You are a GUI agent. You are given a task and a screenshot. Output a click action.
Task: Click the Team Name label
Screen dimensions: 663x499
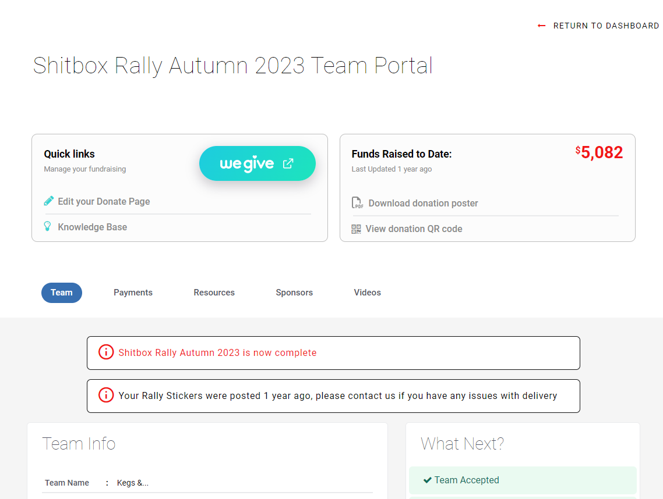[x=67, y=483]
